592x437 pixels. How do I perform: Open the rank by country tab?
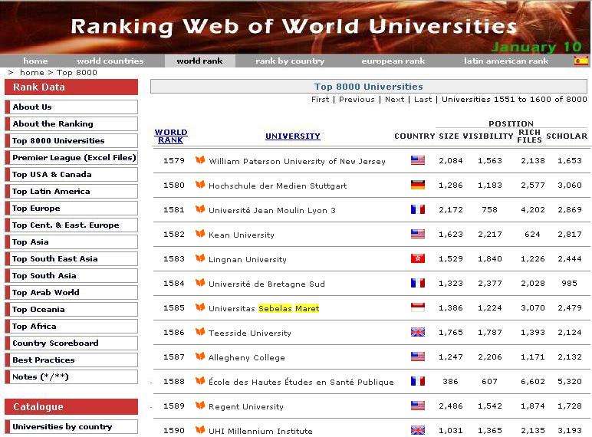tap(290, 61)
